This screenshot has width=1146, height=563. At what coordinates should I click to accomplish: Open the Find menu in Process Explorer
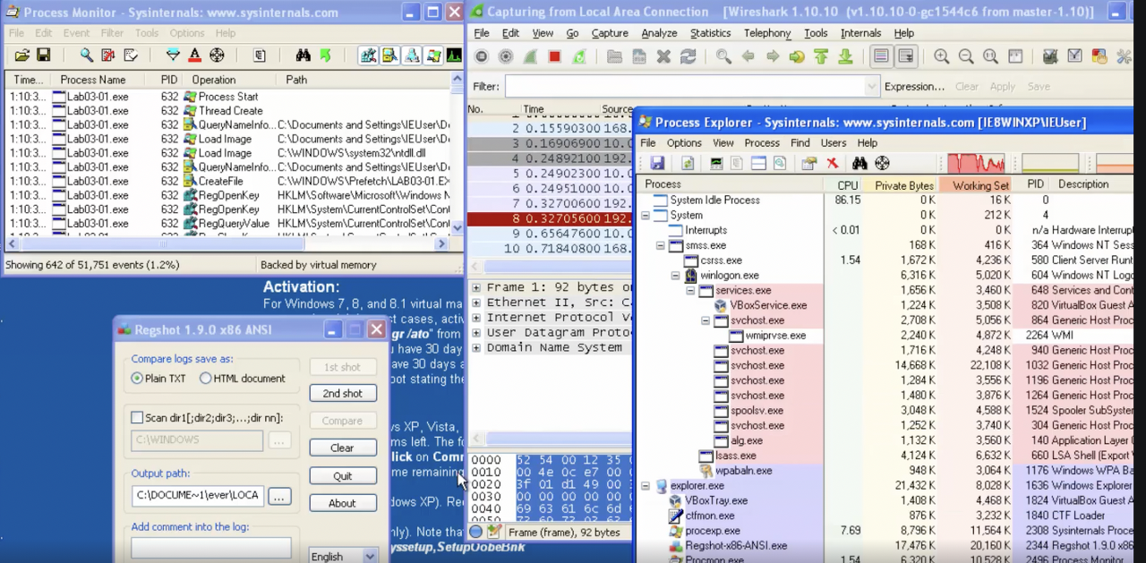pyautogui.click(x=800, y=143)
